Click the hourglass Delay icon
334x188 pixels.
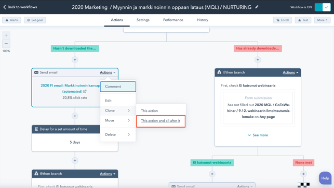[36, 129]
